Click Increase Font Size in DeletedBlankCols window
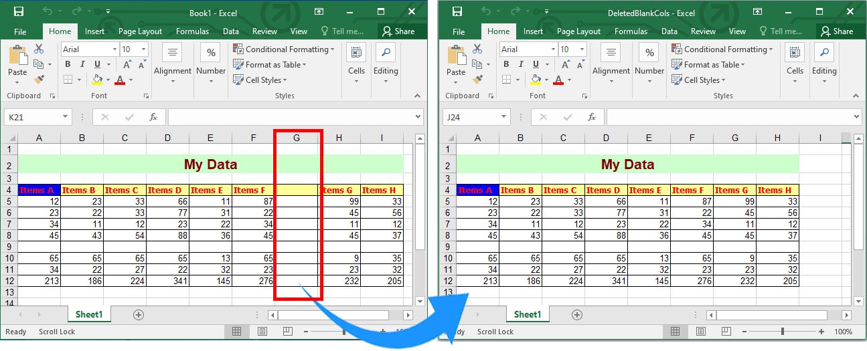Screen dimensions: 867x351 pyautogui.click(x=566, y=64)
